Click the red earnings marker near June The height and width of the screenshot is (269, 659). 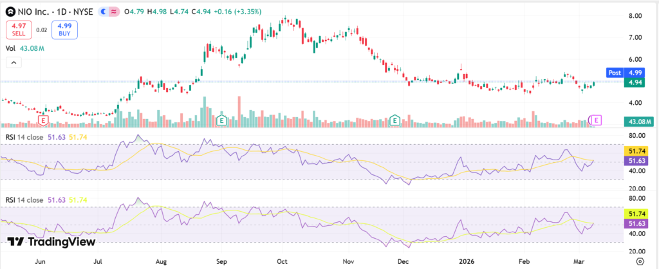(x=44, y=120)
